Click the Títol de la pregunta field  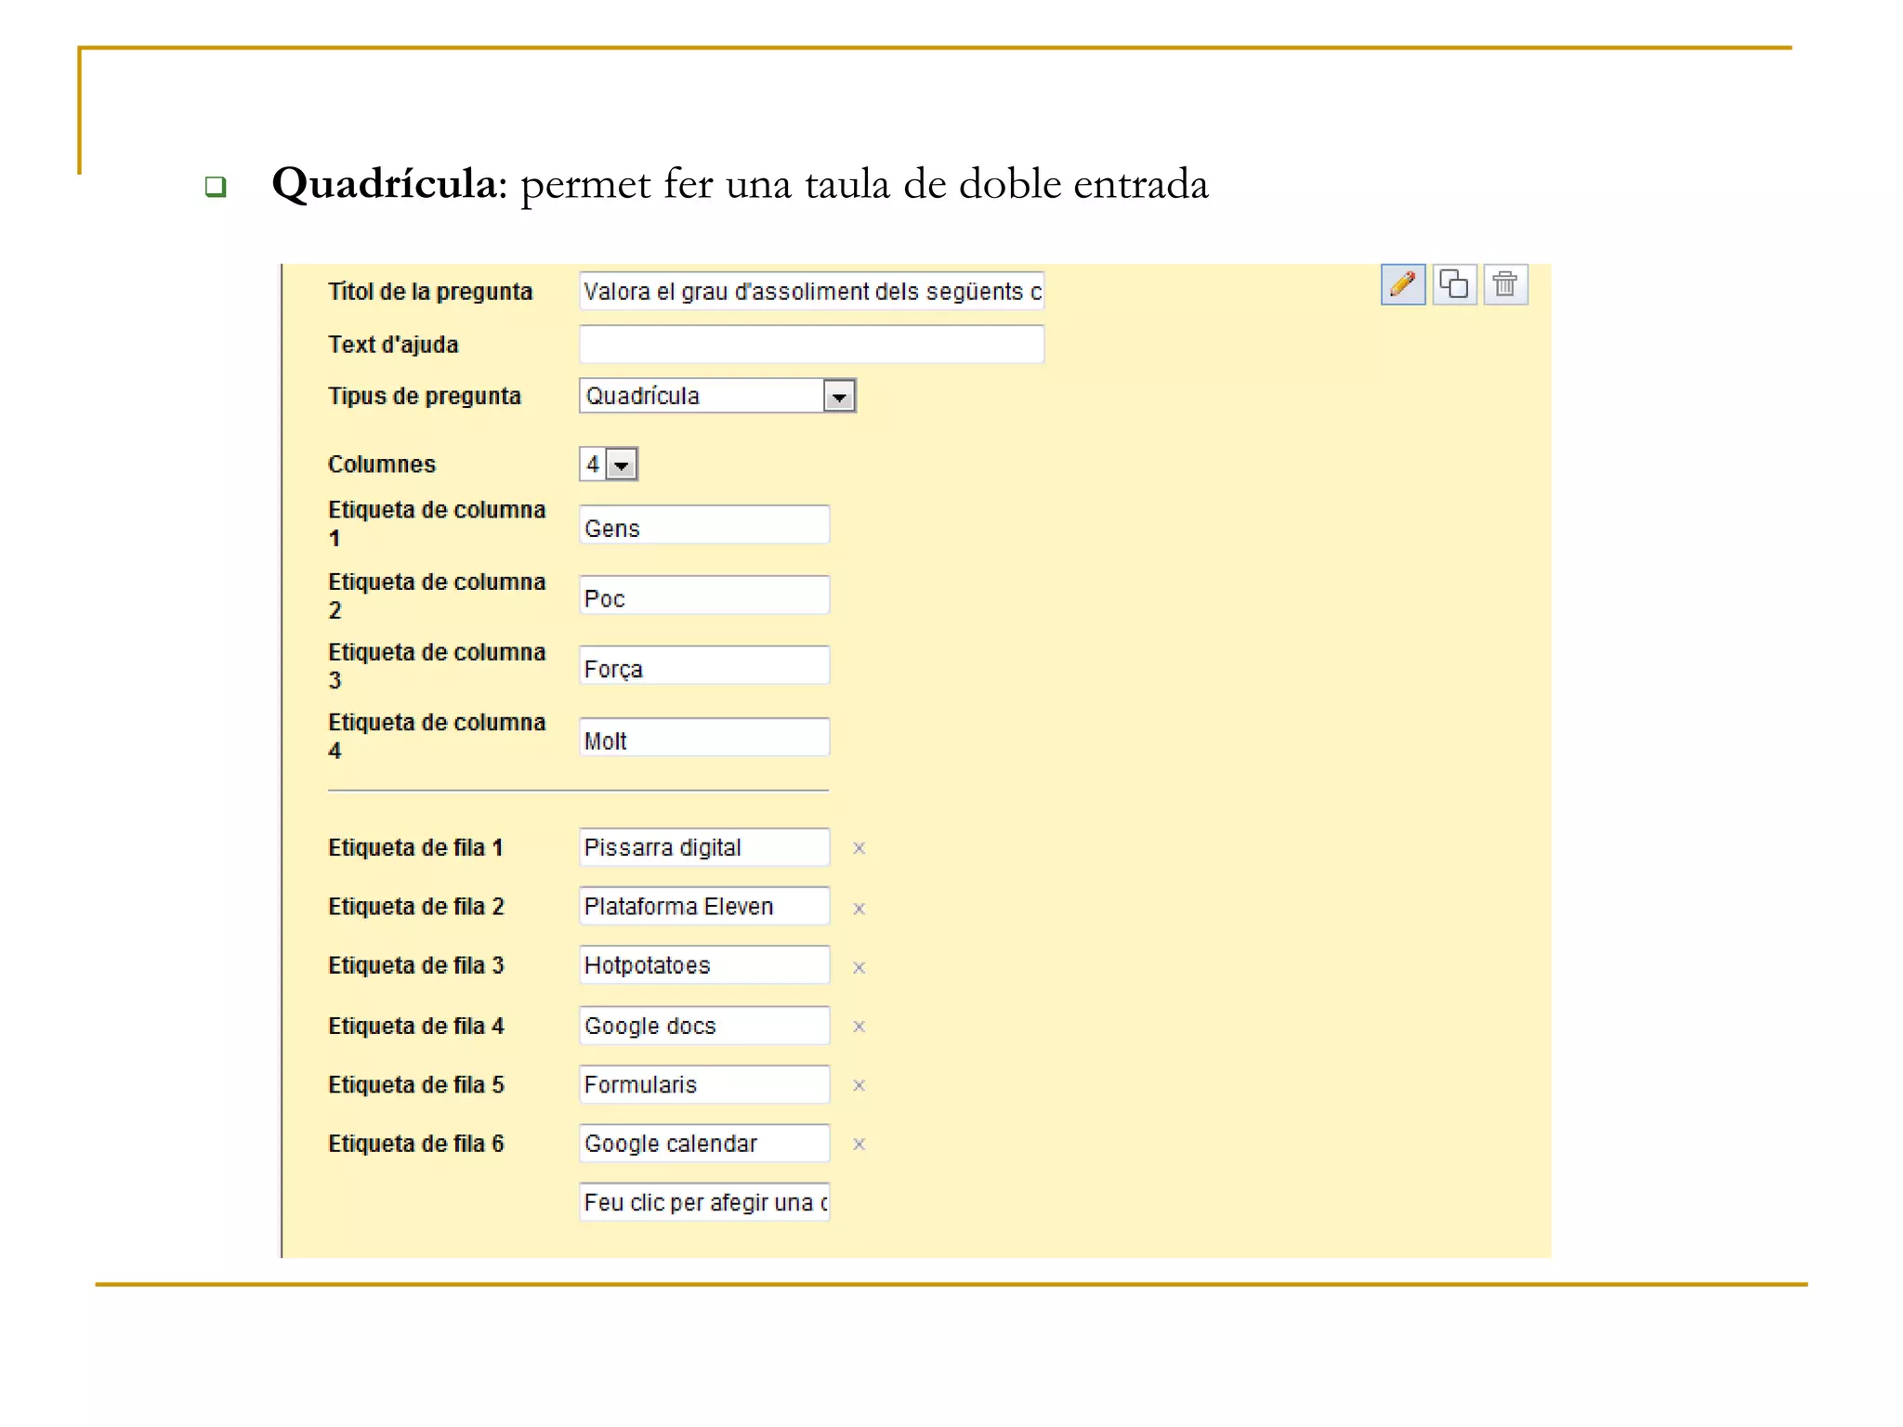point(811,291)
